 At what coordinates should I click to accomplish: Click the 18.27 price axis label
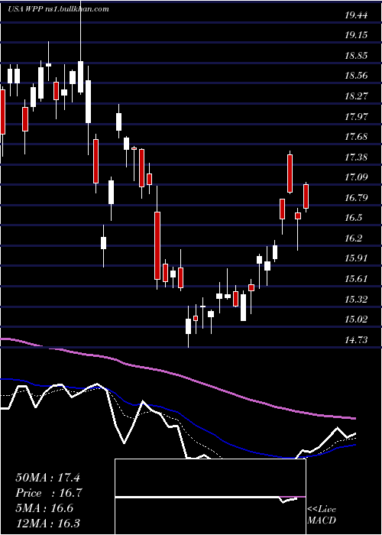click(x=357, y=96)
